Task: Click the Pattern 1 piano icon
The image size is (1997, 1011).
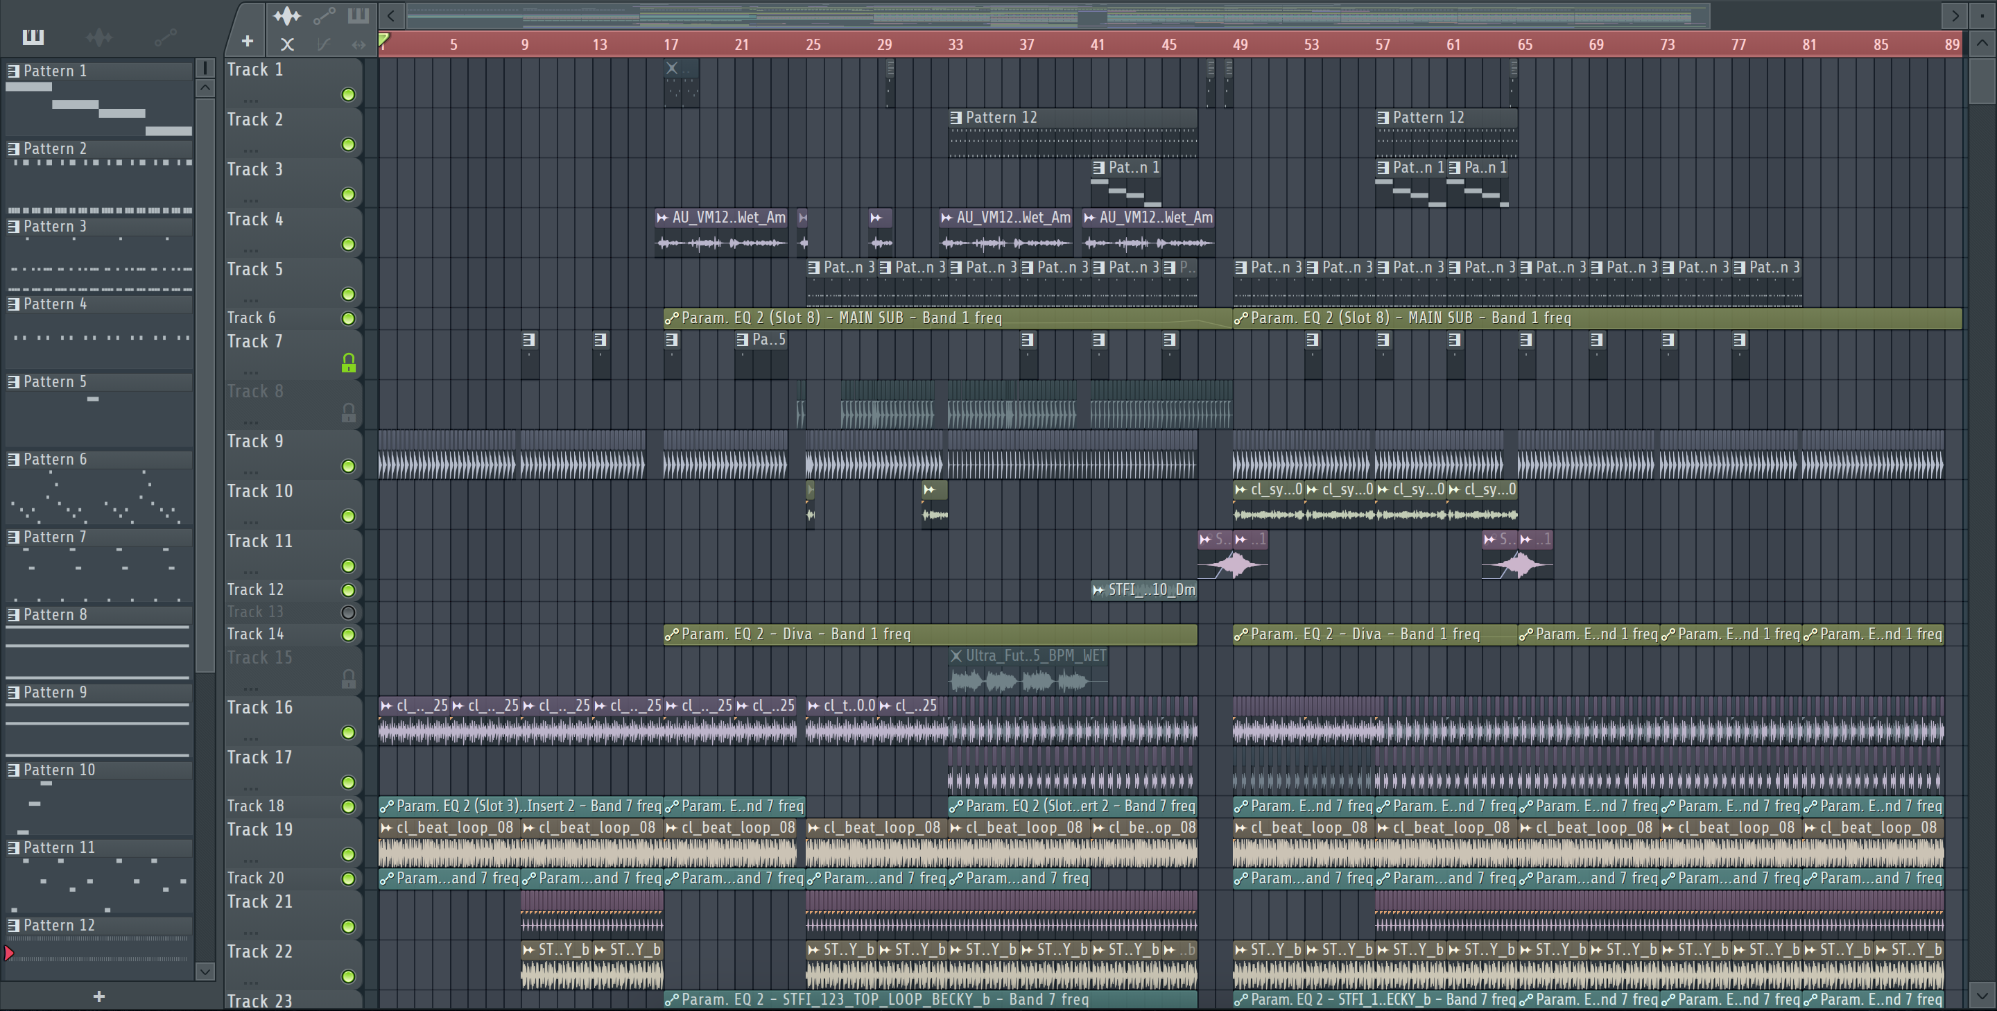Action: (x=13, y=71)
